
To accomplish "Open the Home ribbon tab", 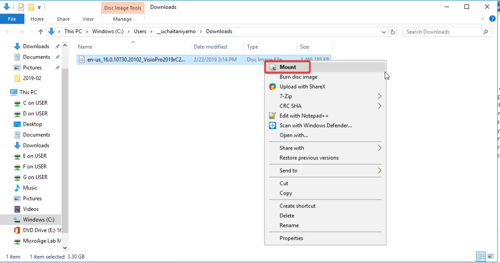I will tap(37, 19).
